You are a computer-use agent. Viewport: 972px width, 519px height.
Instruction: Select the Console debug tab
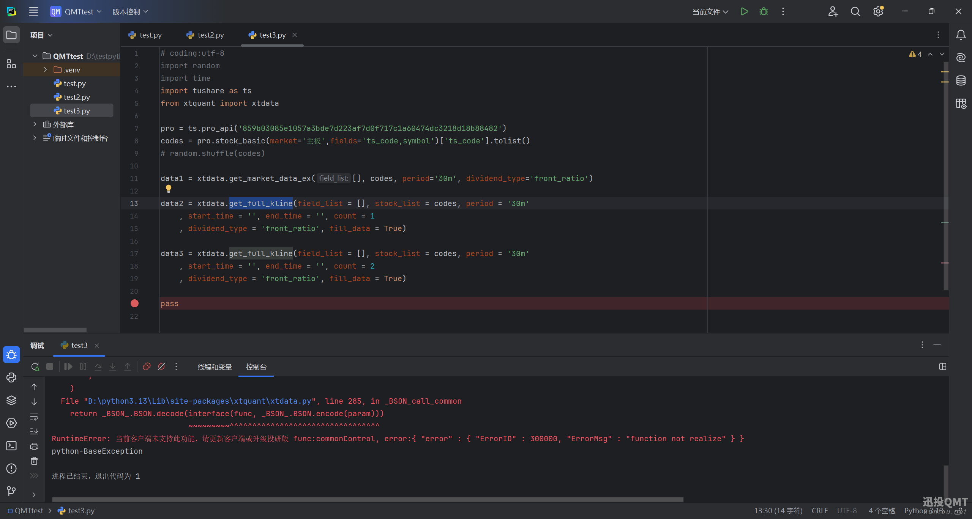(x=256, y=367)
